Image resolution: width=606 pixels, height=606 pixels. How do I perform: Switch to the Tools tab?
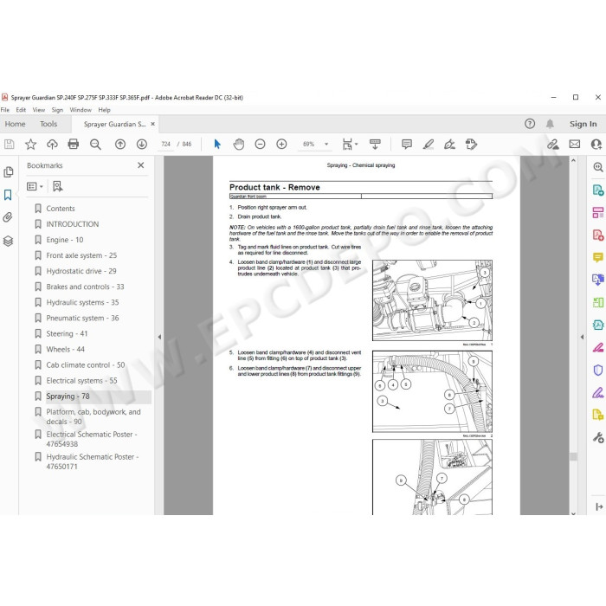click(x=48, y=124)
